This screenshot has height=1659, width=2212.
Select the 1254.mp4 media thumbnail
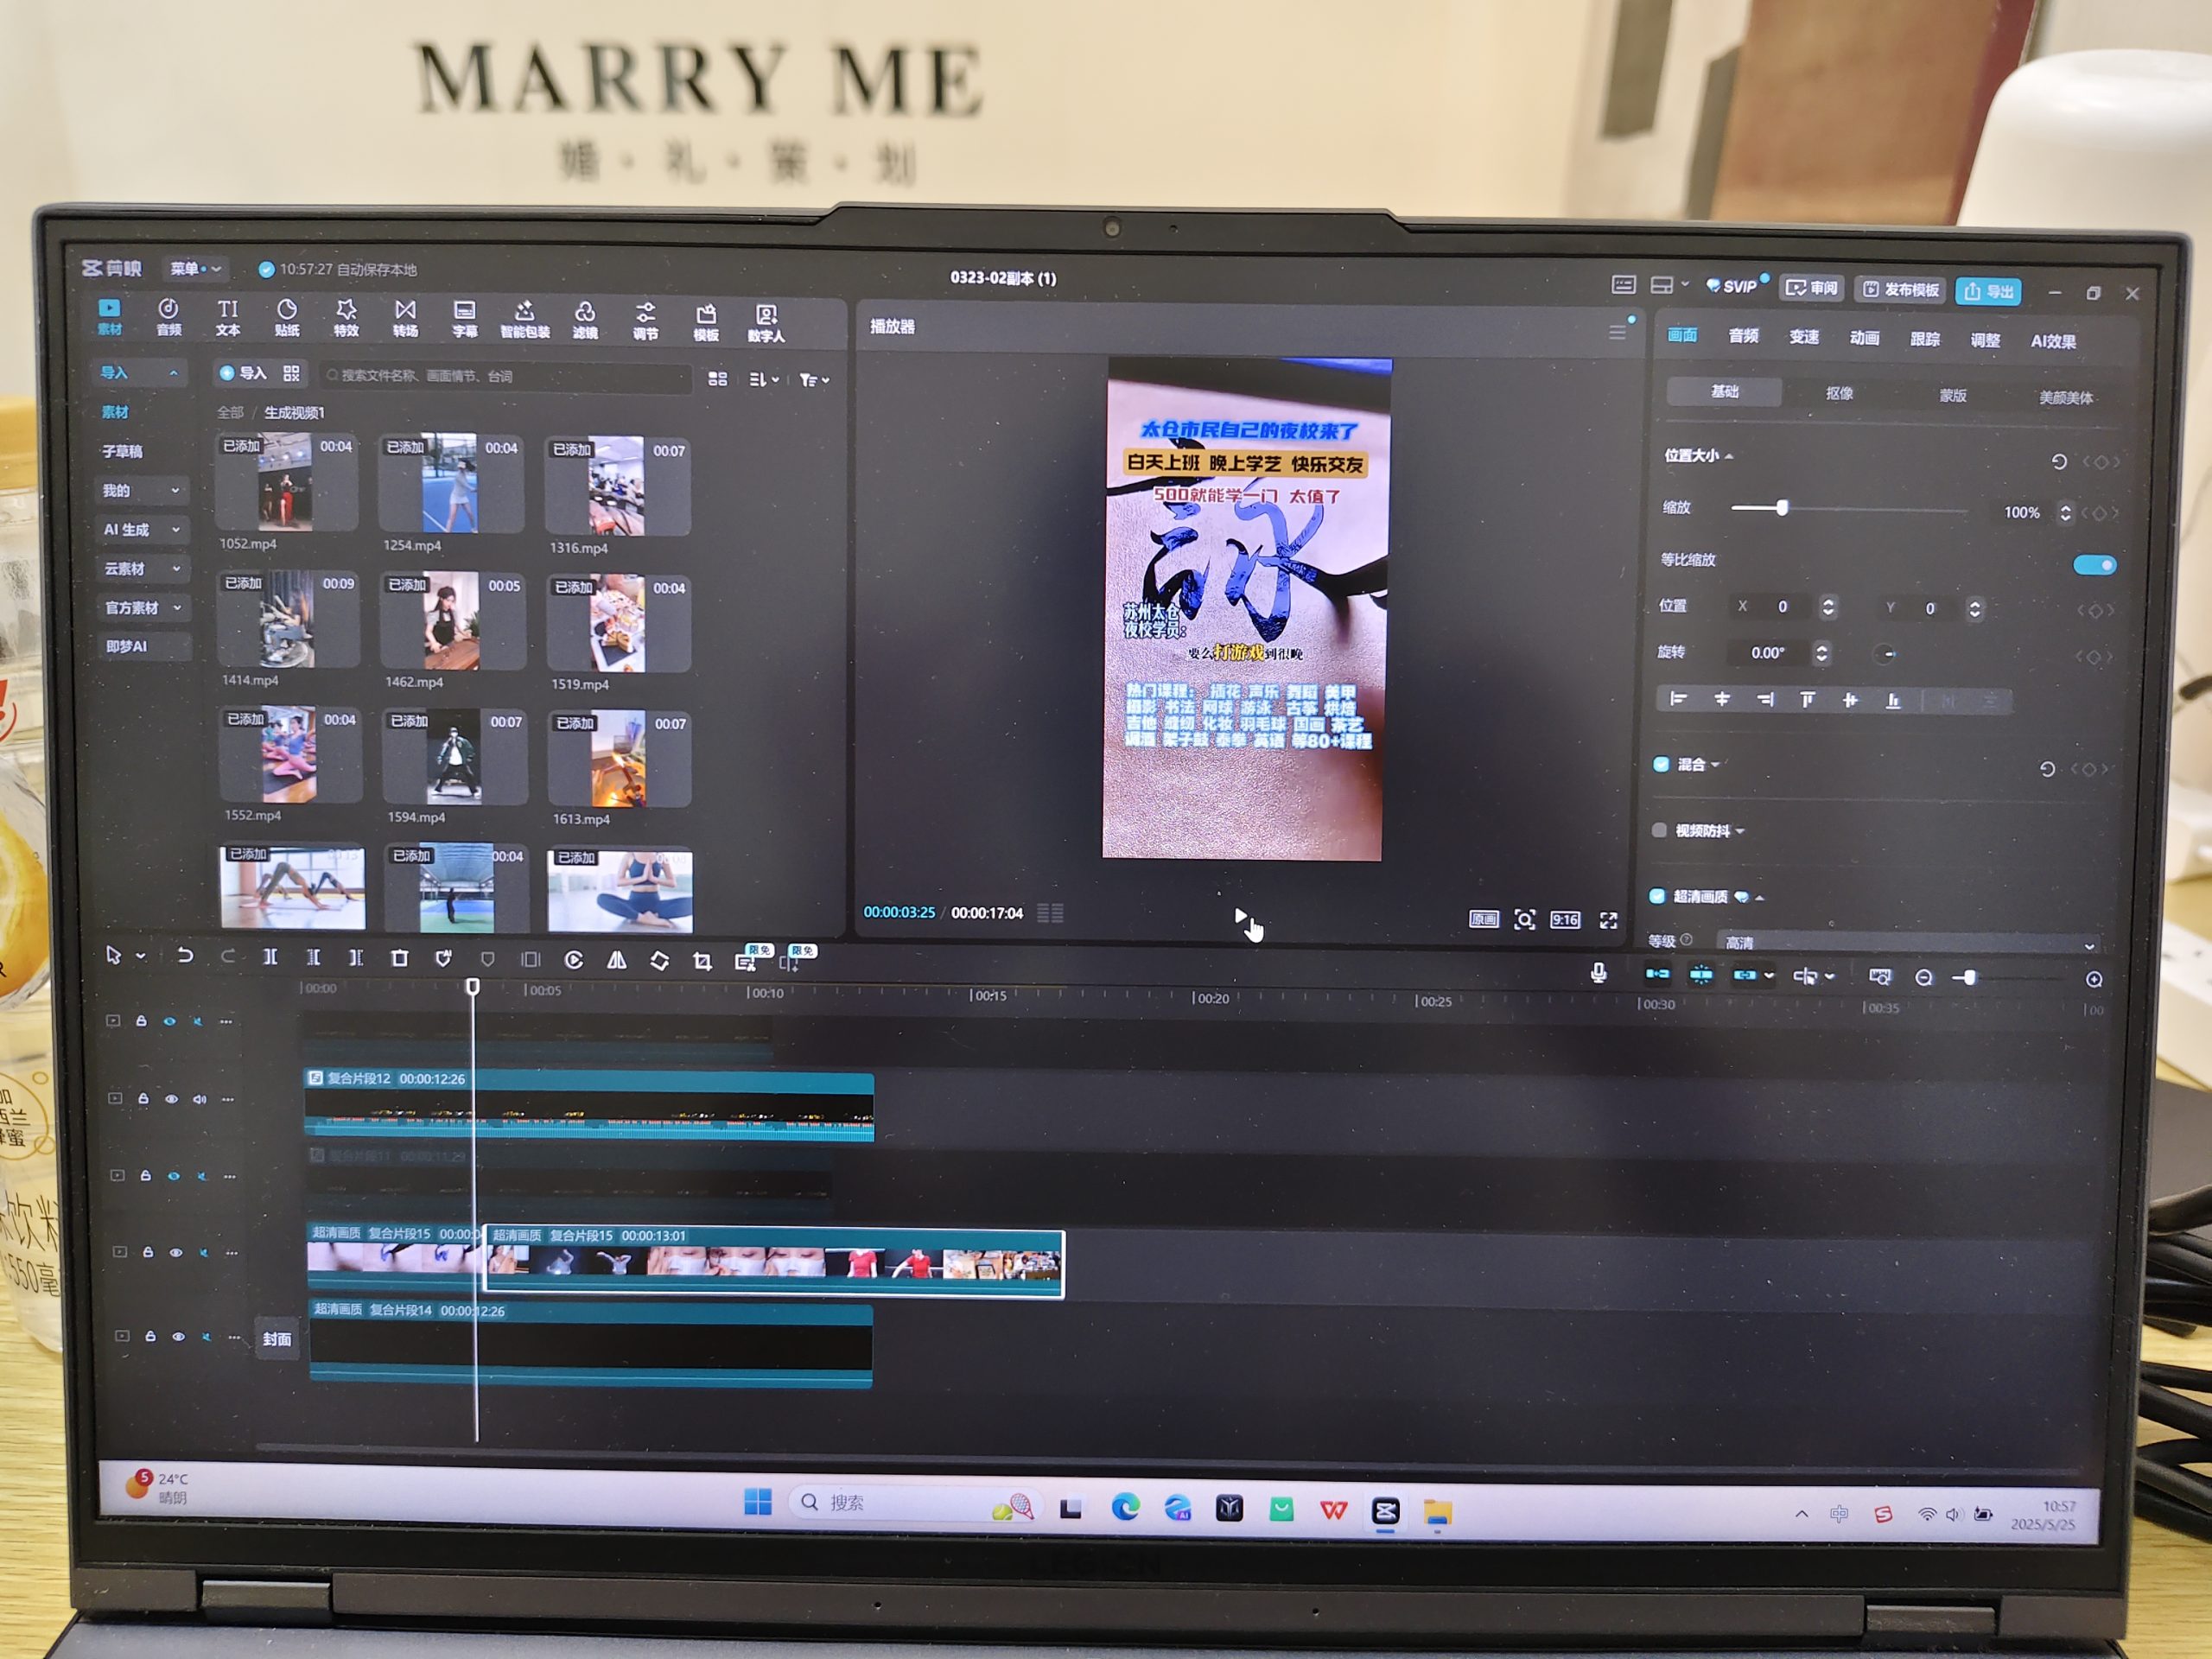click(451, 484)
